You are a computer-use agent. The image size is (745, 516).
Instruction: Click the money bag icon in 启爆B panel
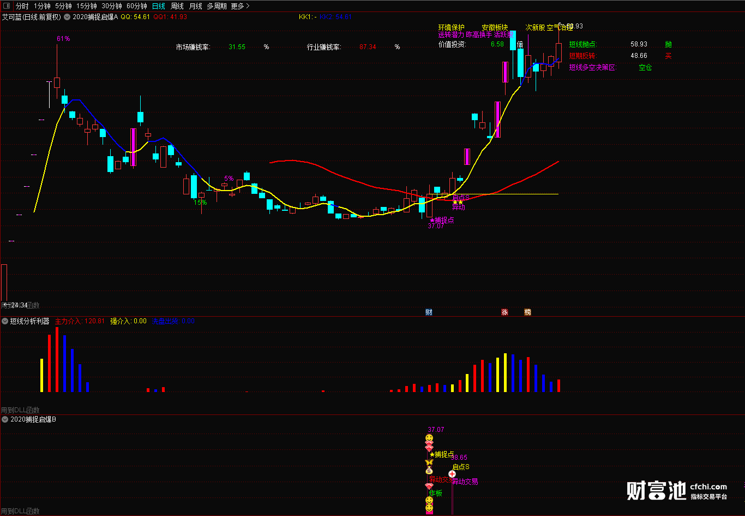[429, 470]
